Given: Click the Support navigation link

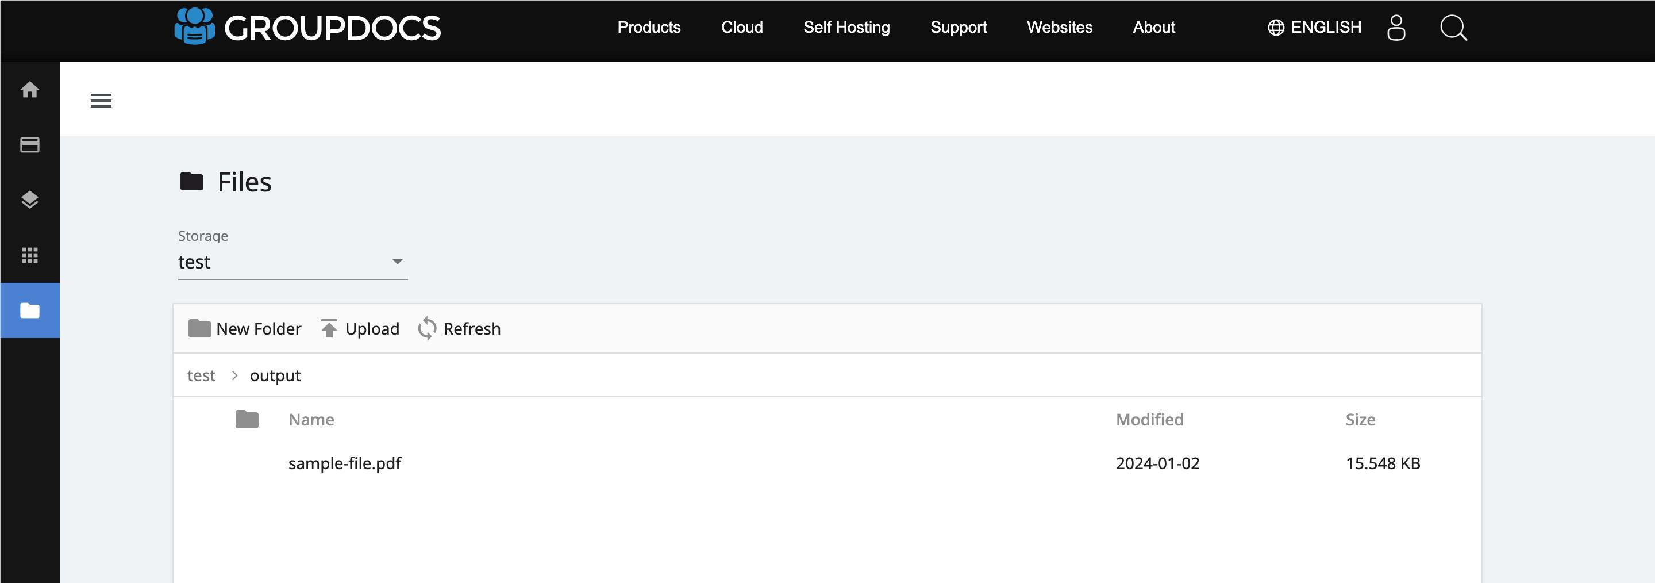Looking at the screenshot, I should click(x=959, y=28).
